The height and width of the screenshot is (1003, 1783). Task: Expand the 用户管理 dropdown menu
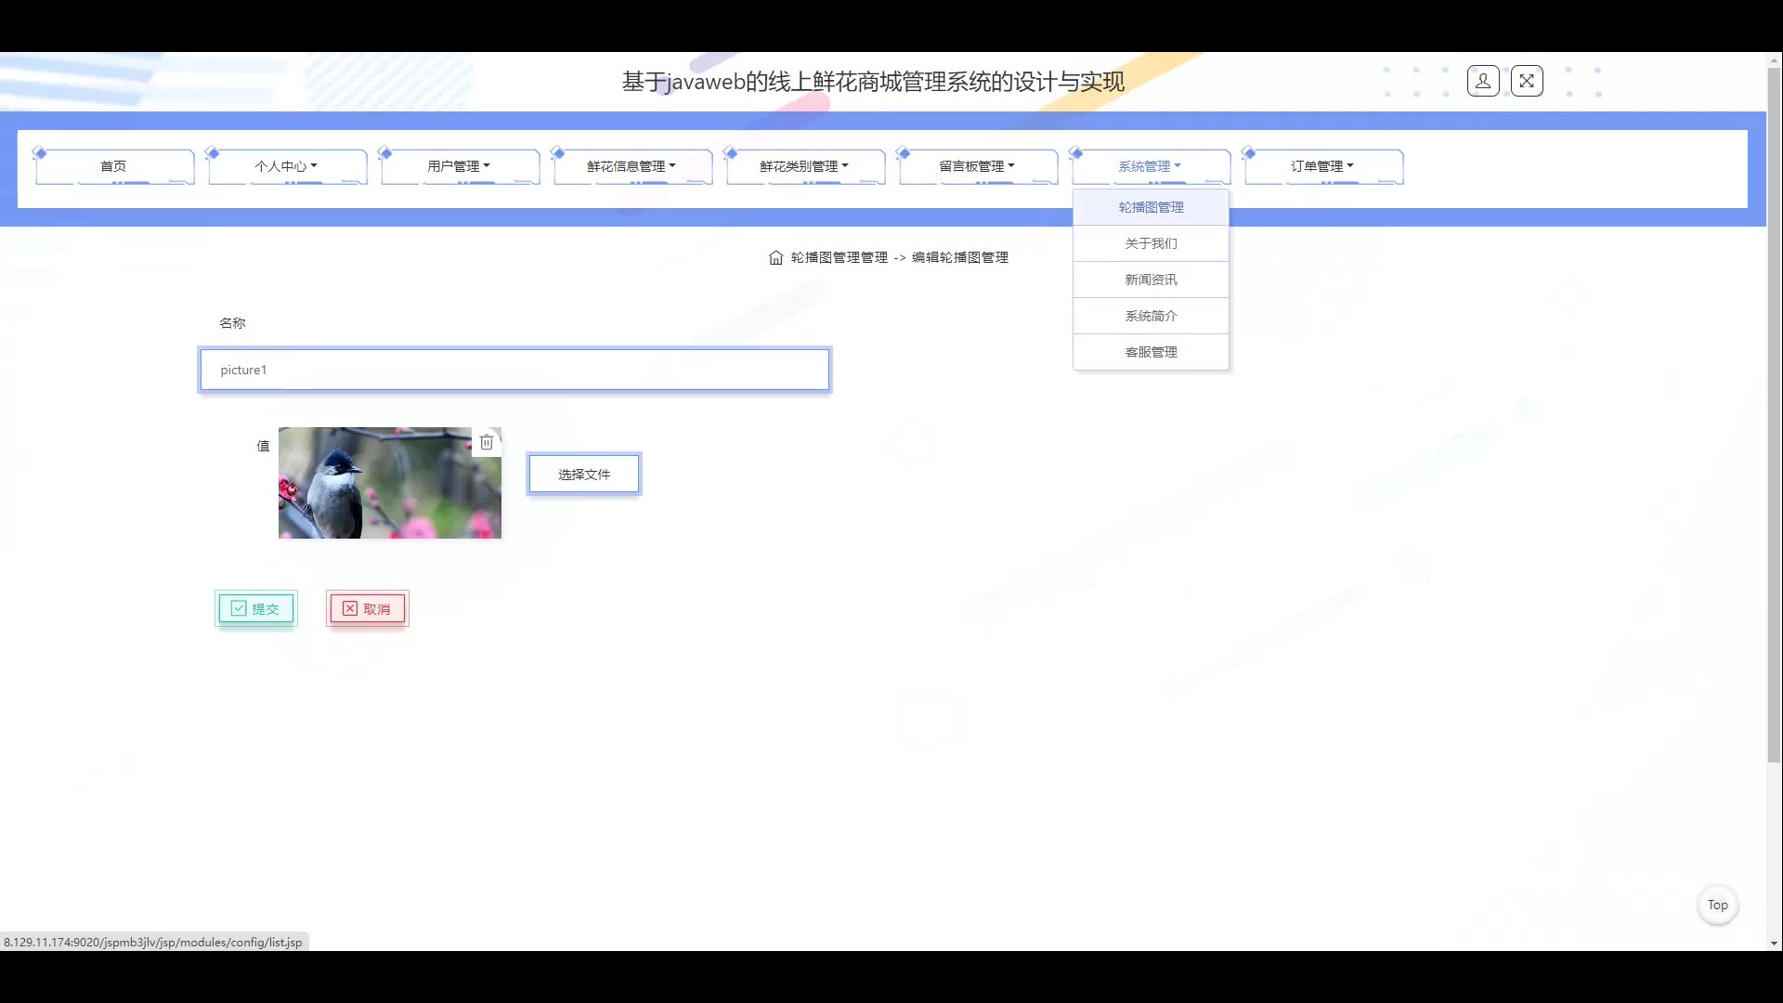460,166
